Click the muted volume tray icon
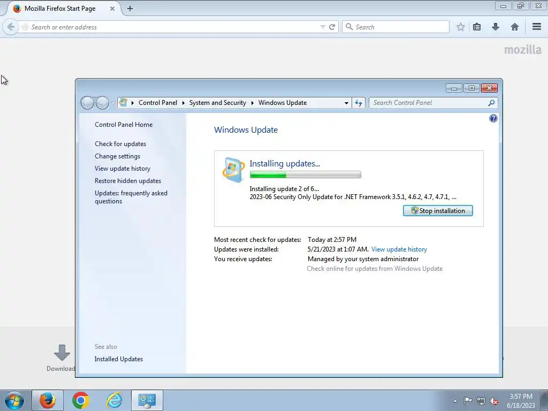This screenshot has height=411, width=548. tap(494, 401)
